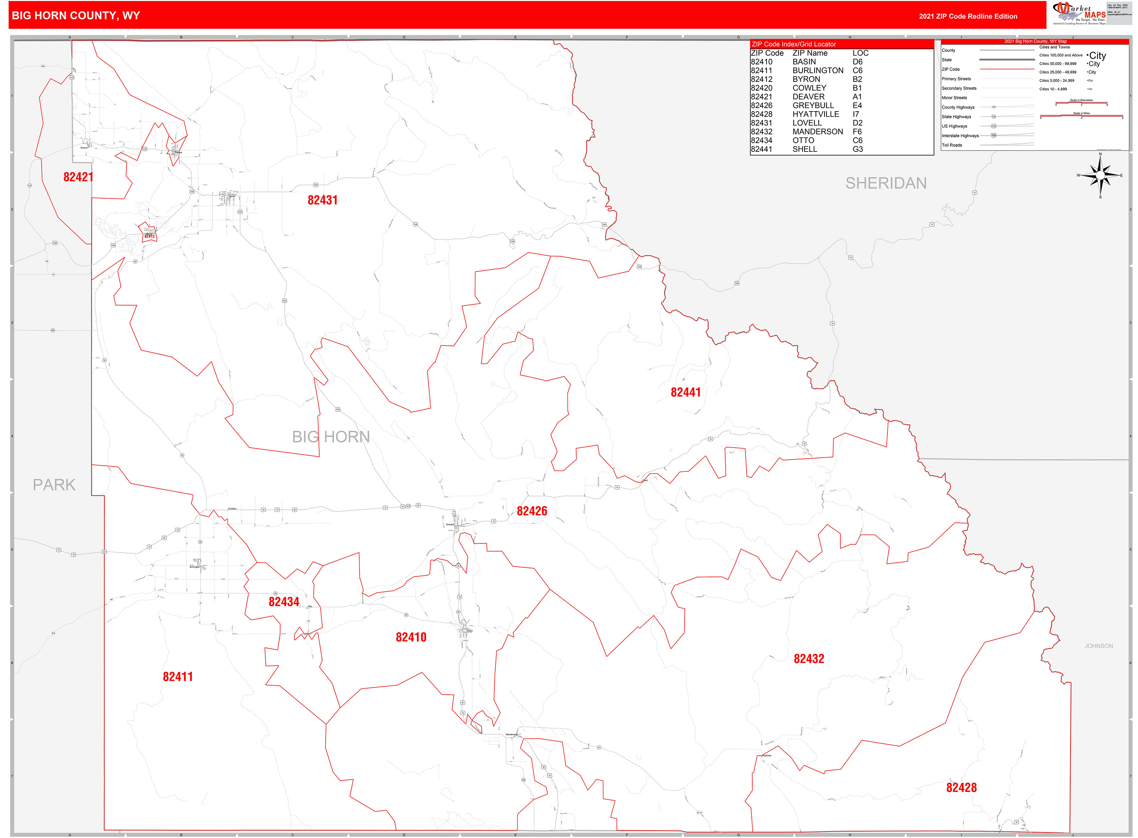
Task: Click the Toll Roads legend entry
Action: click(952, 145)
